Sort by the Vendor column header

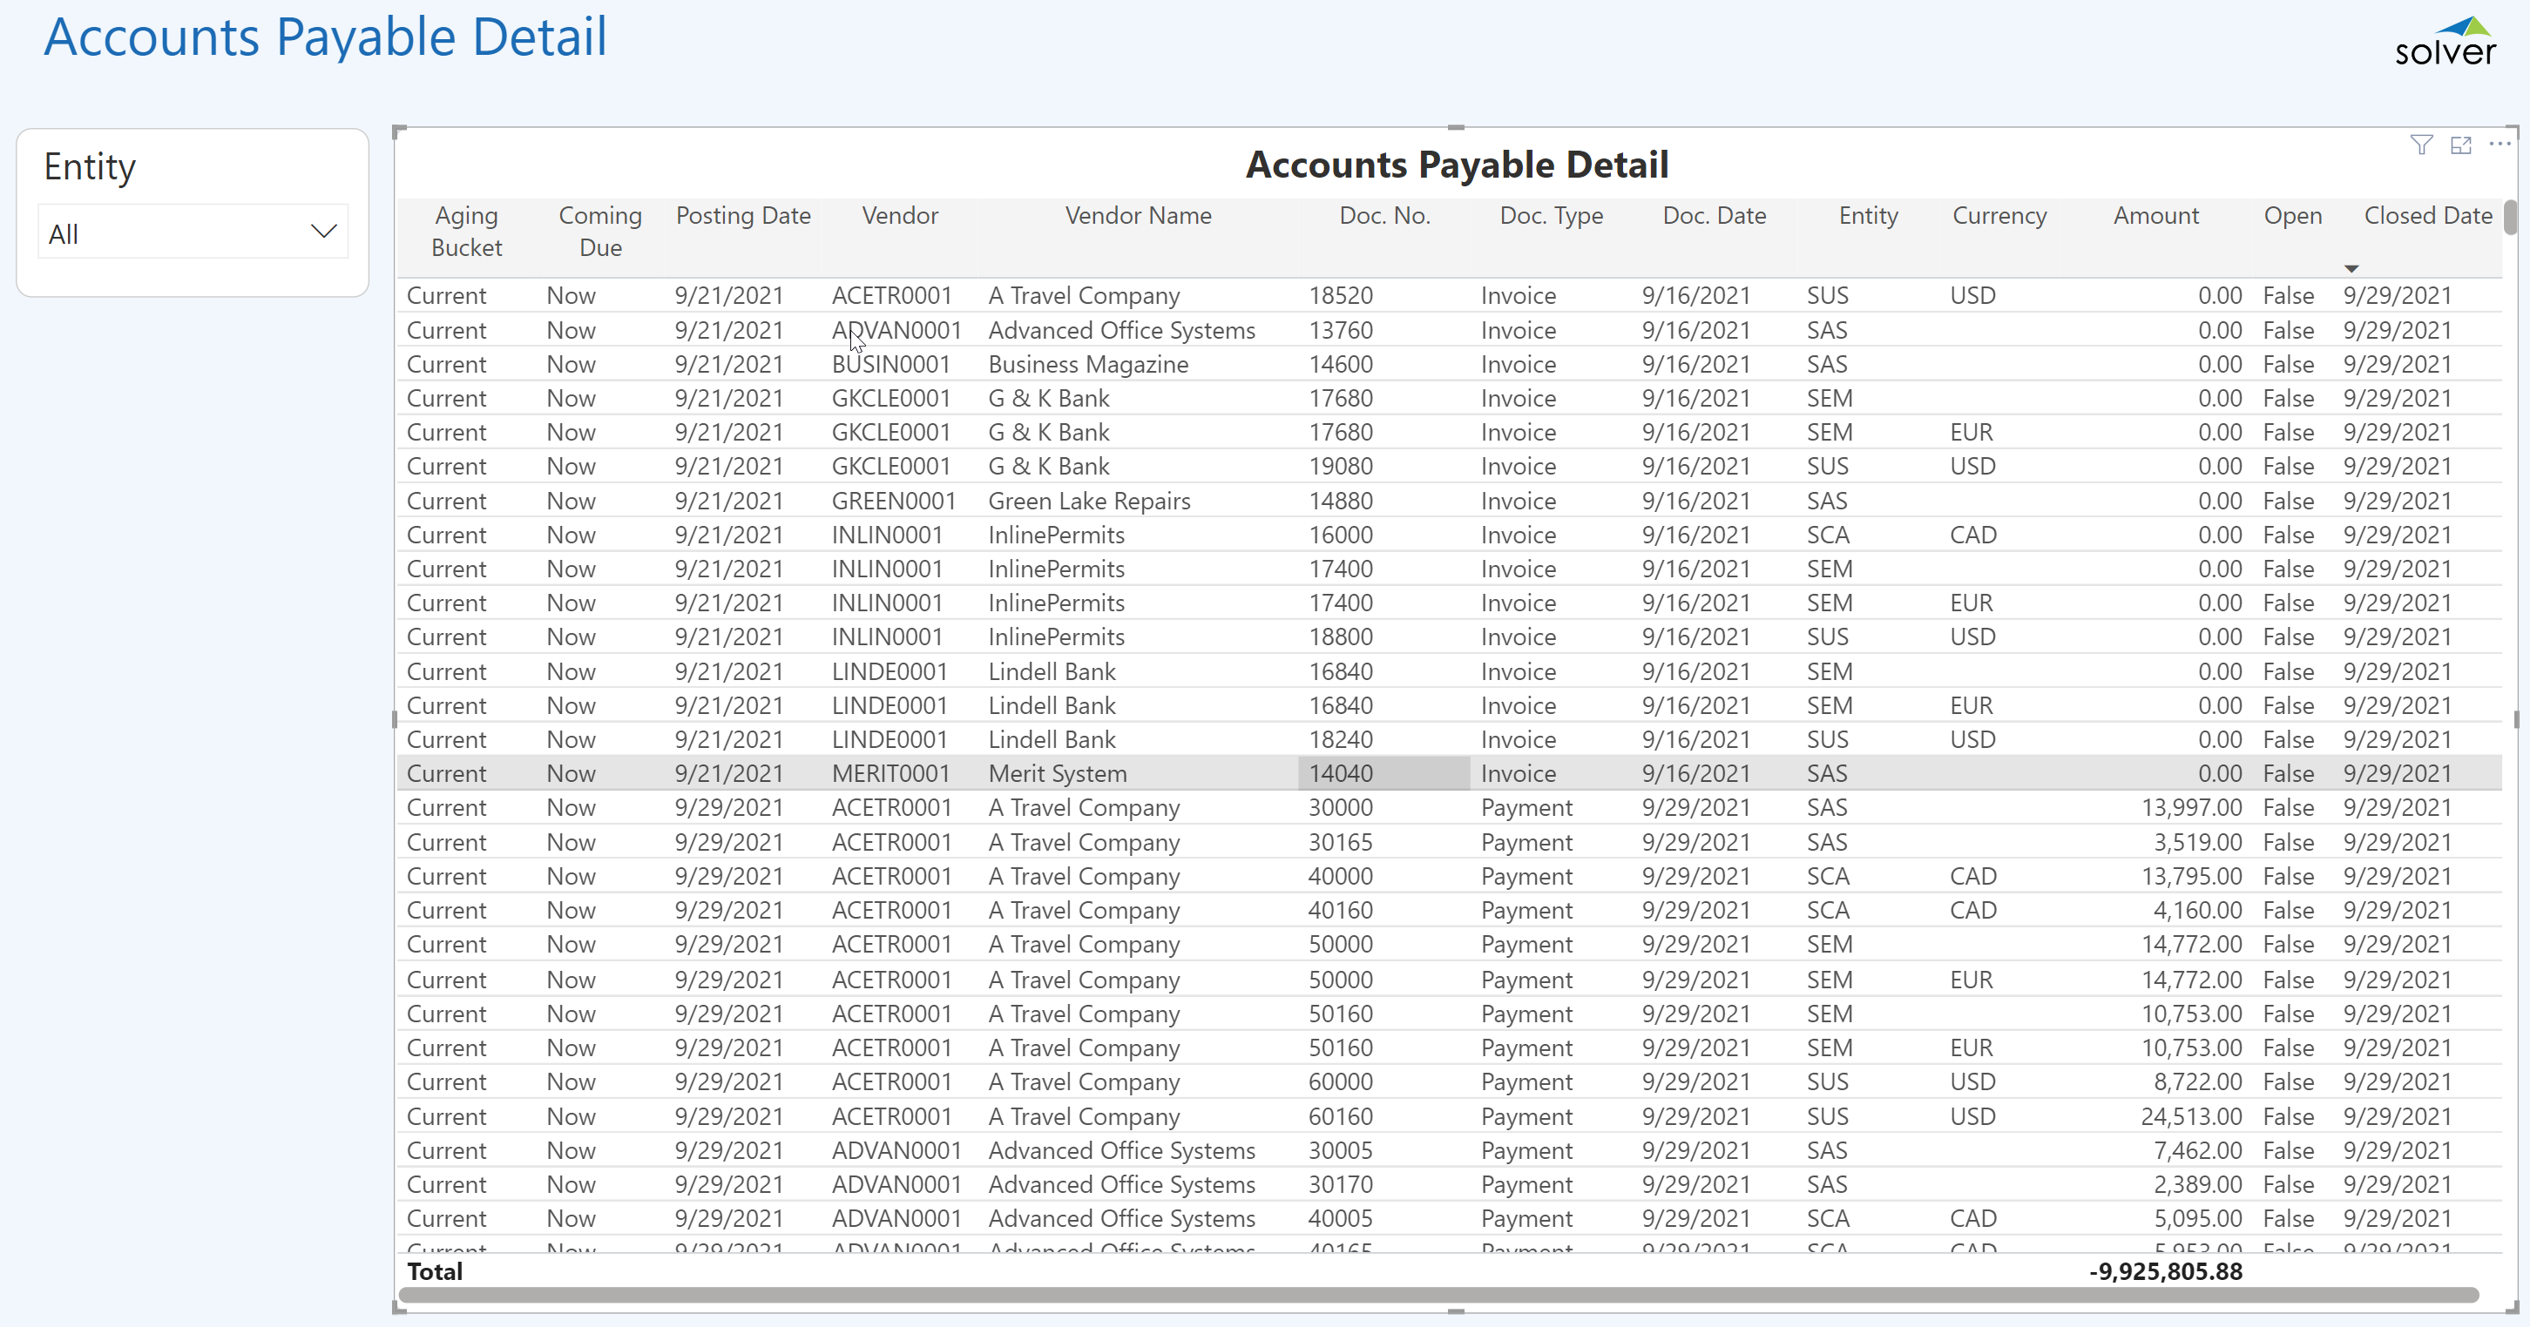pyautogui.click(x=900, y=216)
